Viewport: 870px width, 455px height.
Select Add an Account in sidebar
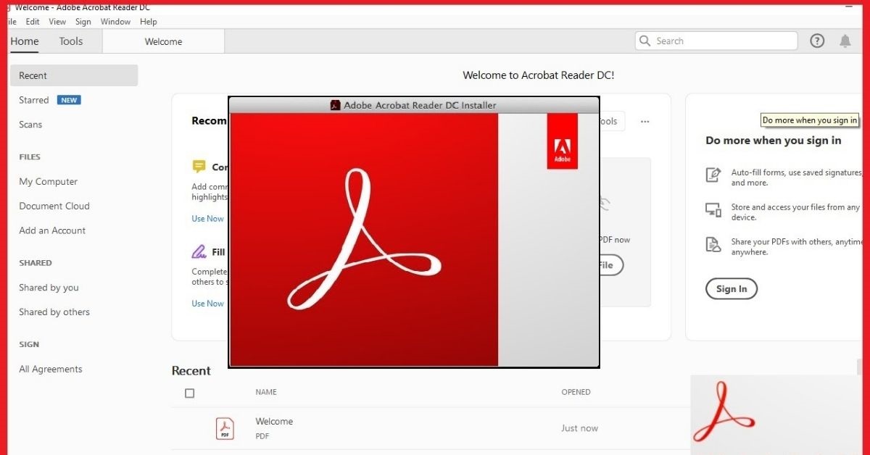(x=51, y=230)
